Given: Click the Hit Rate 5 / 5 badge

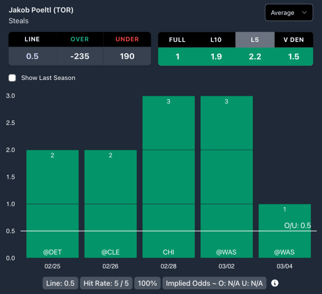Looking at the screenshot, I should tap(106, 283).
